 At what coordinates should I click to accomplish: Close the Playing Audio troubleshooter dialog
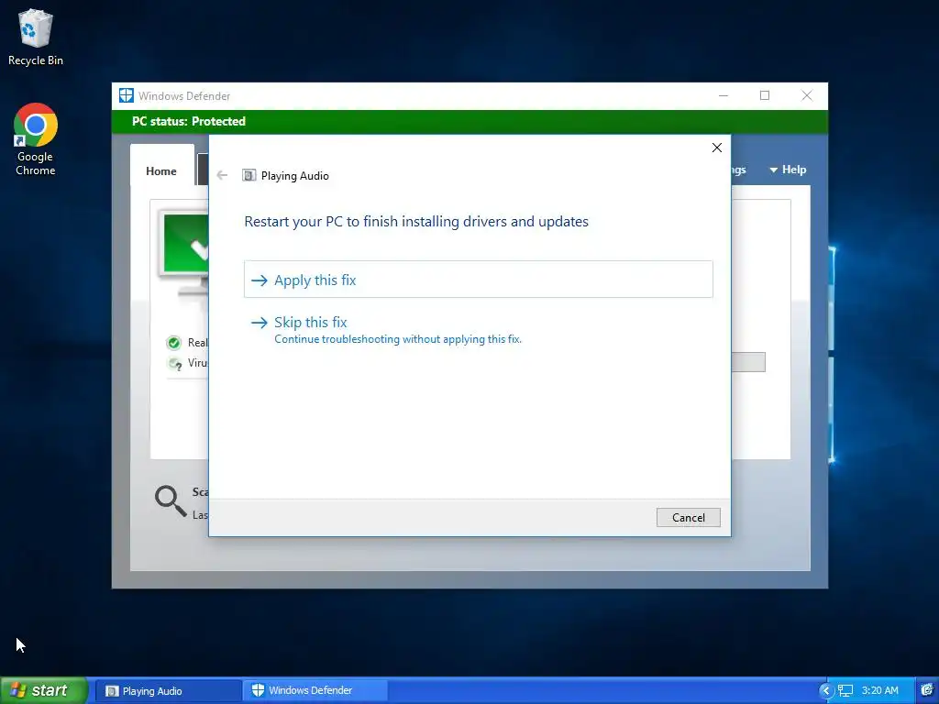717,148
